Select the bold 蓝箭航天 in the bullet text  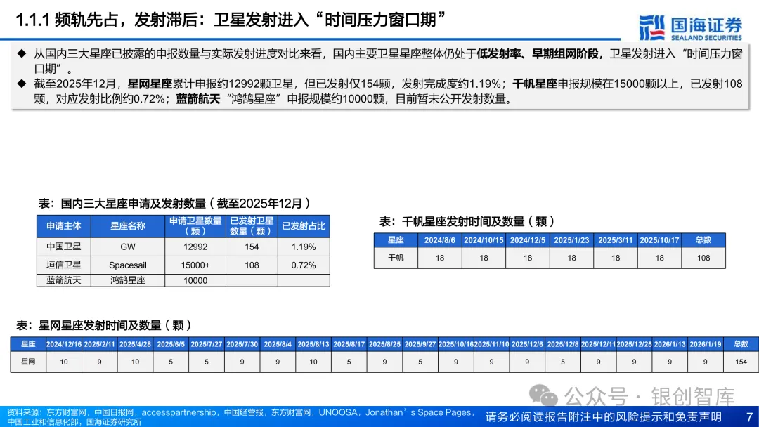click(x=198, y=99)
